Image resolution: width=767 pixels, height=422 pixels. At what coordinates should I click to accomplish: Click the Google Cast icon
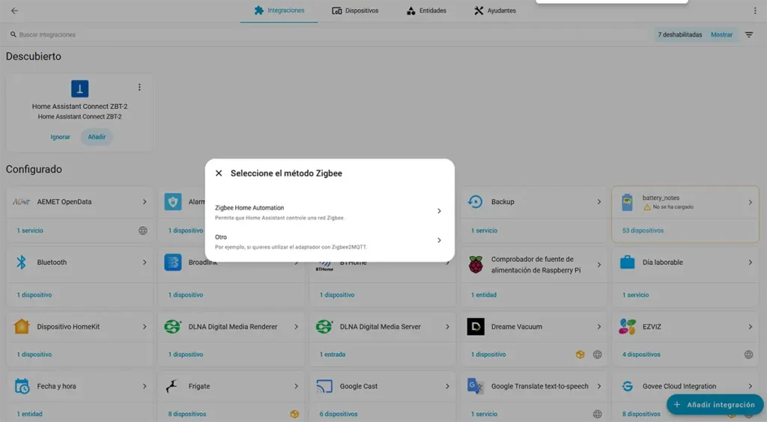tap(324, 386)
